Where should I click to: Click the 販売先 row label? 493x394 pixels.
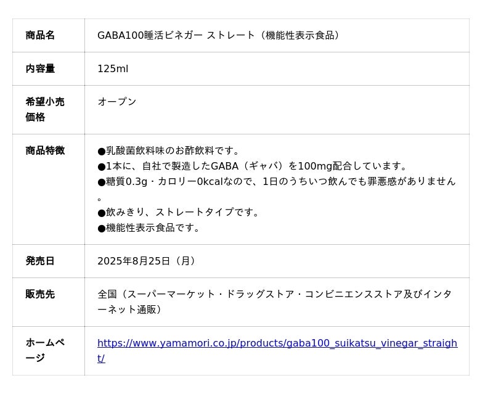click(40, 295)
